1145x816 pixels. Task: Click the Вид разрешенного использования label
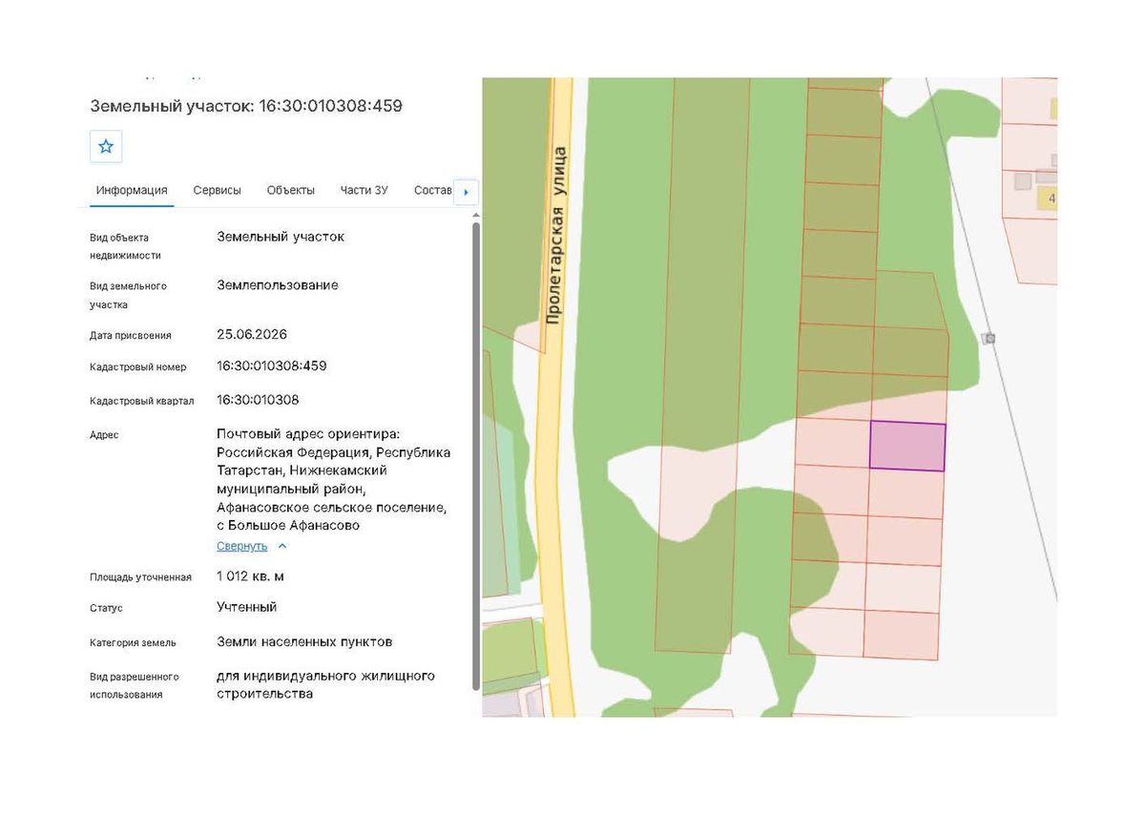click(x=135, y=685)
